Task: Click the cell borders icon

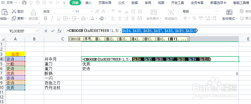Action: (65, 18)
